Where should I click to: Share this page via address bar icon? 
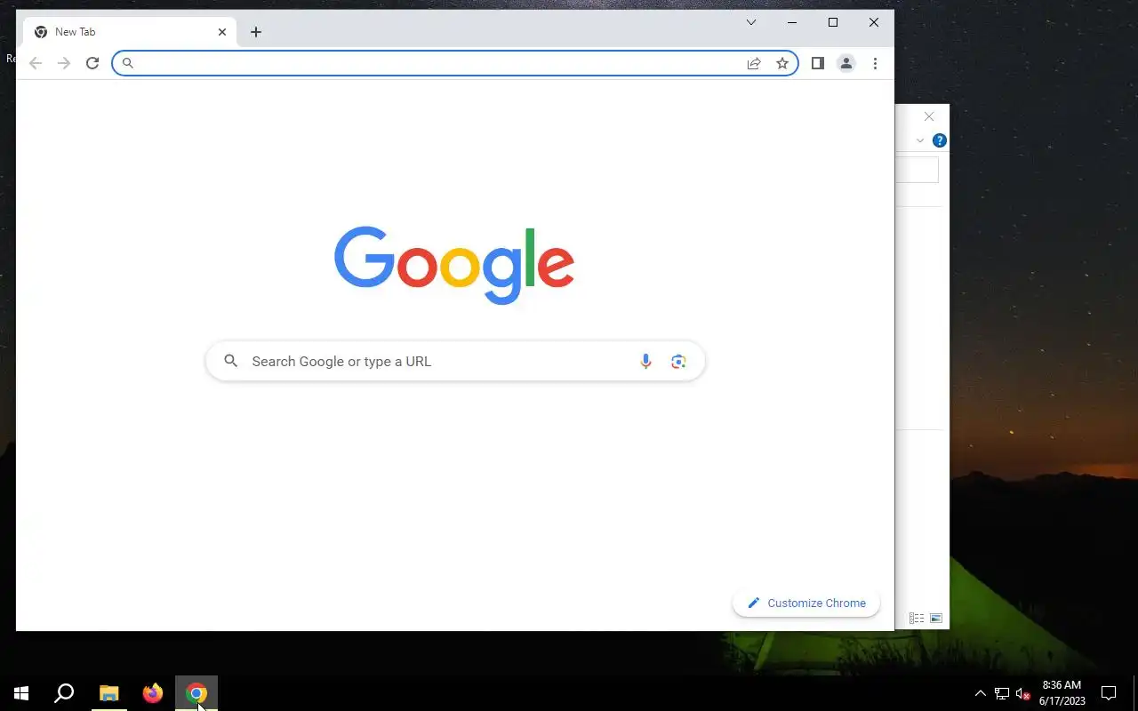coord(754,63)
